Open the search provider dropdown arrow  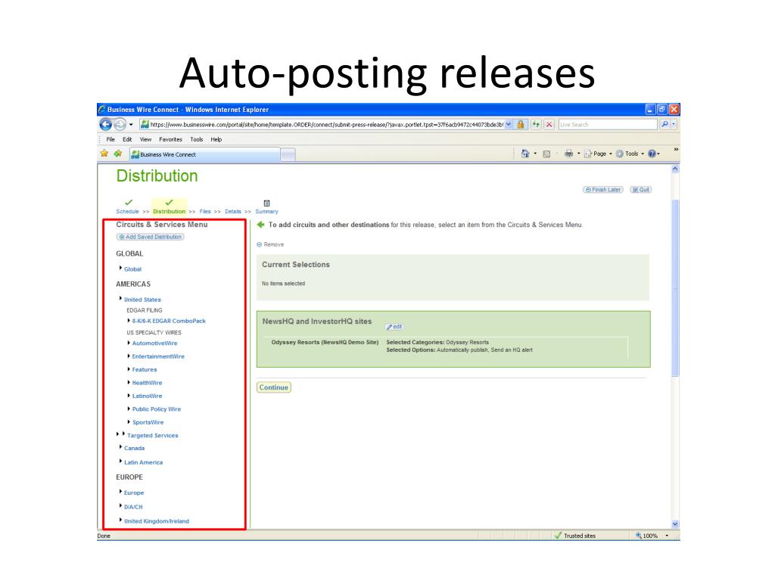(673, 125)
